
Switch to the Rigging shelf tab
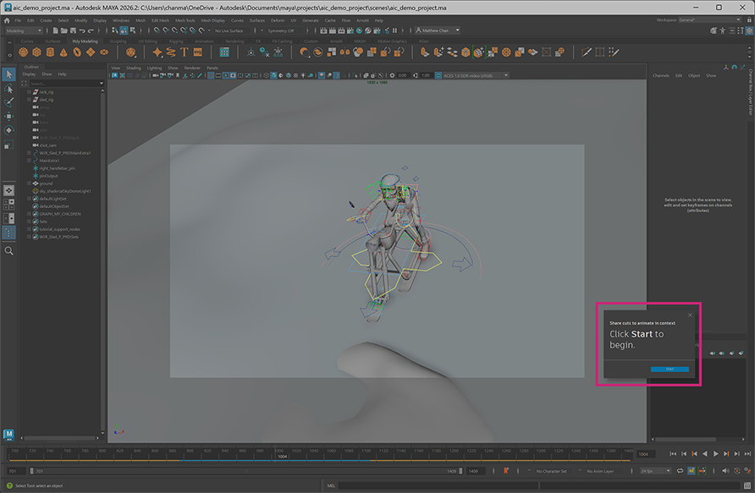point(175,40)
